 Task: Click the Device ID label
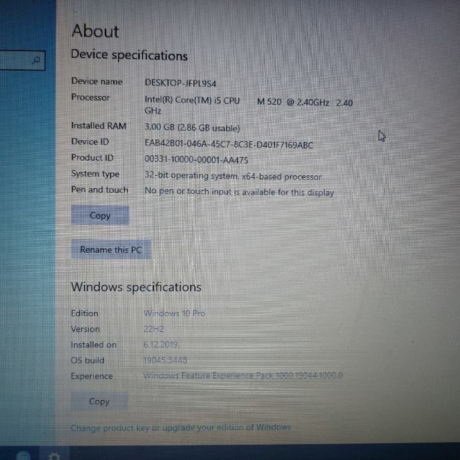(x=90, y=141)
